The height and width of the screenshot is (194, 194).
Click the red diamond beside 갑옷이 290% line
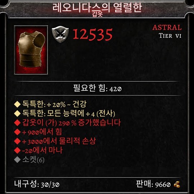pos(17,123)
